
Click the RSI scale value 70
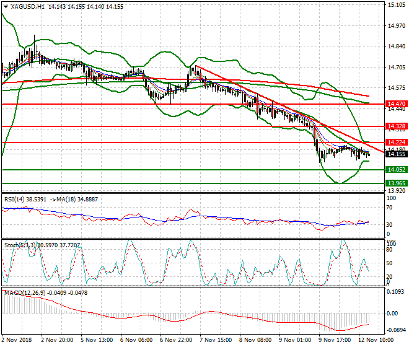389,207
